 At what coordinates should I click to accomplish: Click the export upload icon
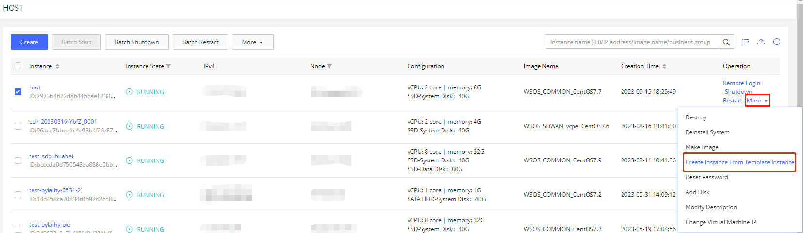pos(761,42)
